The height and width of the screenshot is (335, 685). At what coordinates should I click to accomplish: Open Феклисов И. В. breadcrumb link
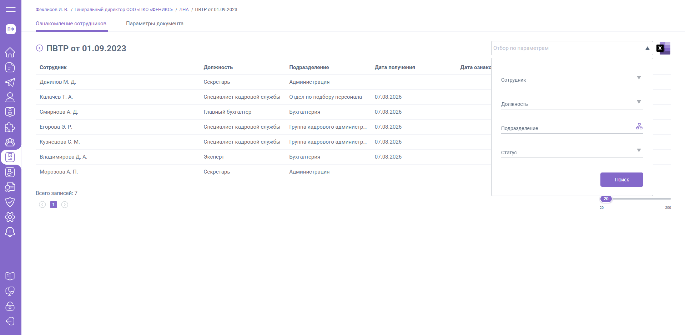coord(52,10)
